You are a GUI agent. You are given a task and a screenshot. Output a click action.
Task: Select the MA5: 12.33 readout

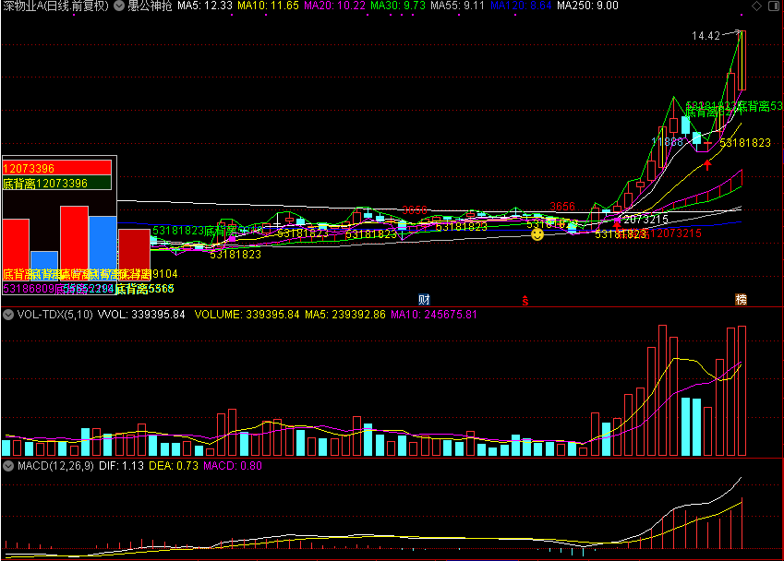[x=205, y=6]
